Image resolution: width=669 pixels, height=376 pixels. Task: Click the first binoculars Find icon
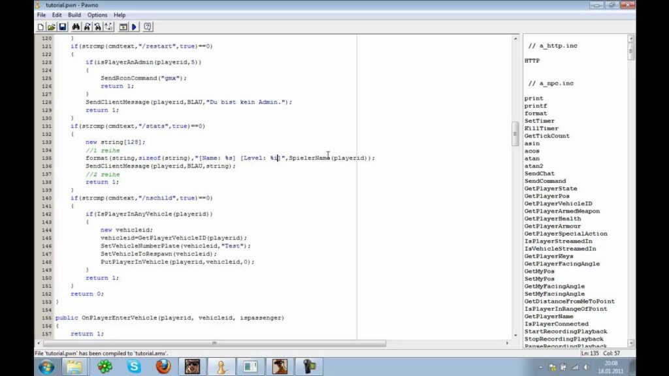click(x=76, y=27)
